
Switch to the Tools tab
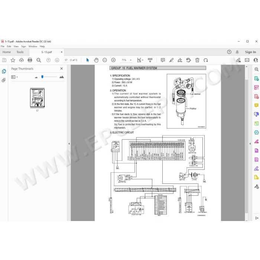pos(20,52)
